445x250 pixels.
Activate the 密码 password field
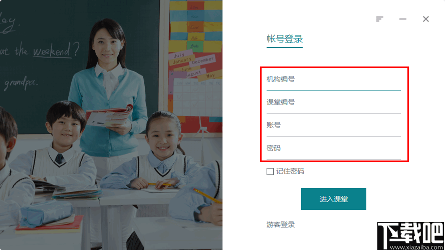[x=333, y=148]
